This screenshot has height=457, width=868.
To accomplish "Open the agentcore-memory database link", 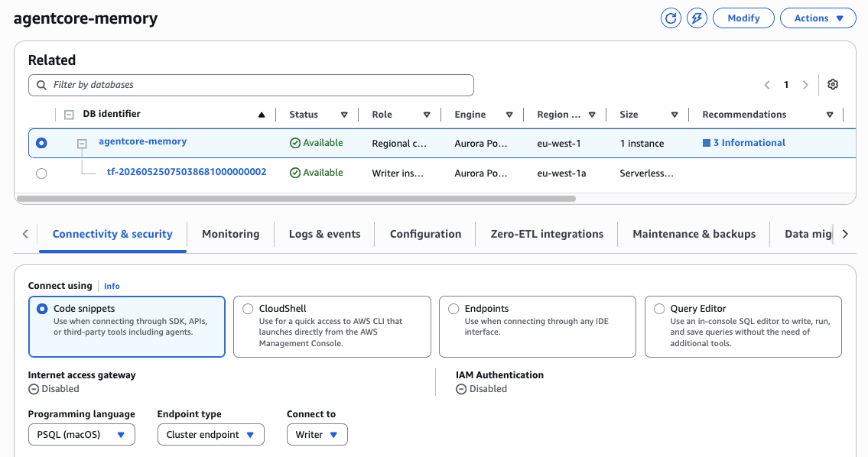I will coord(143,141).
